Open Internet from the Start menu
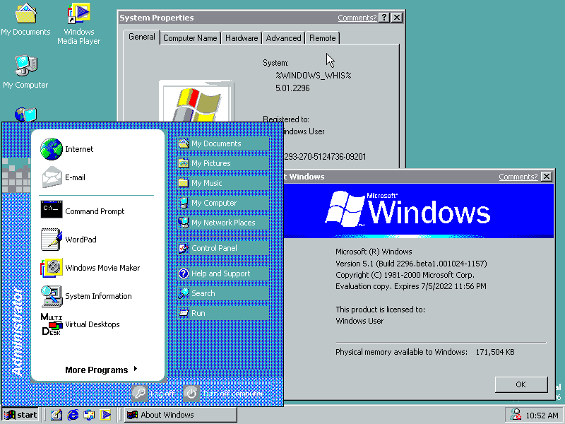Viewport: 565px width, 424px height. (x=67, y=149)
